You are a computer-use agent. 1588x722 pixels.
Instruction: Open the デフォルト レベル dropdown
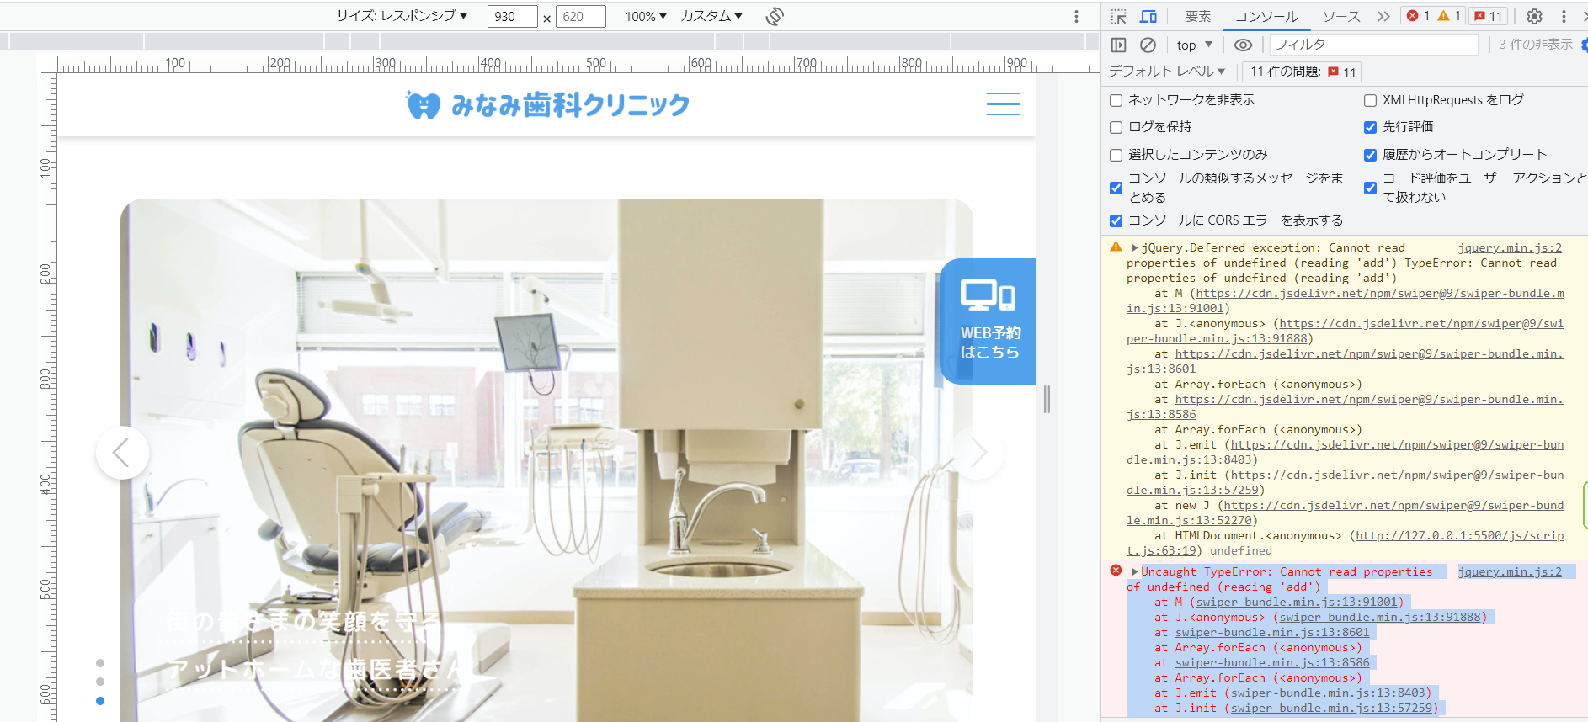coord(1167,72)
